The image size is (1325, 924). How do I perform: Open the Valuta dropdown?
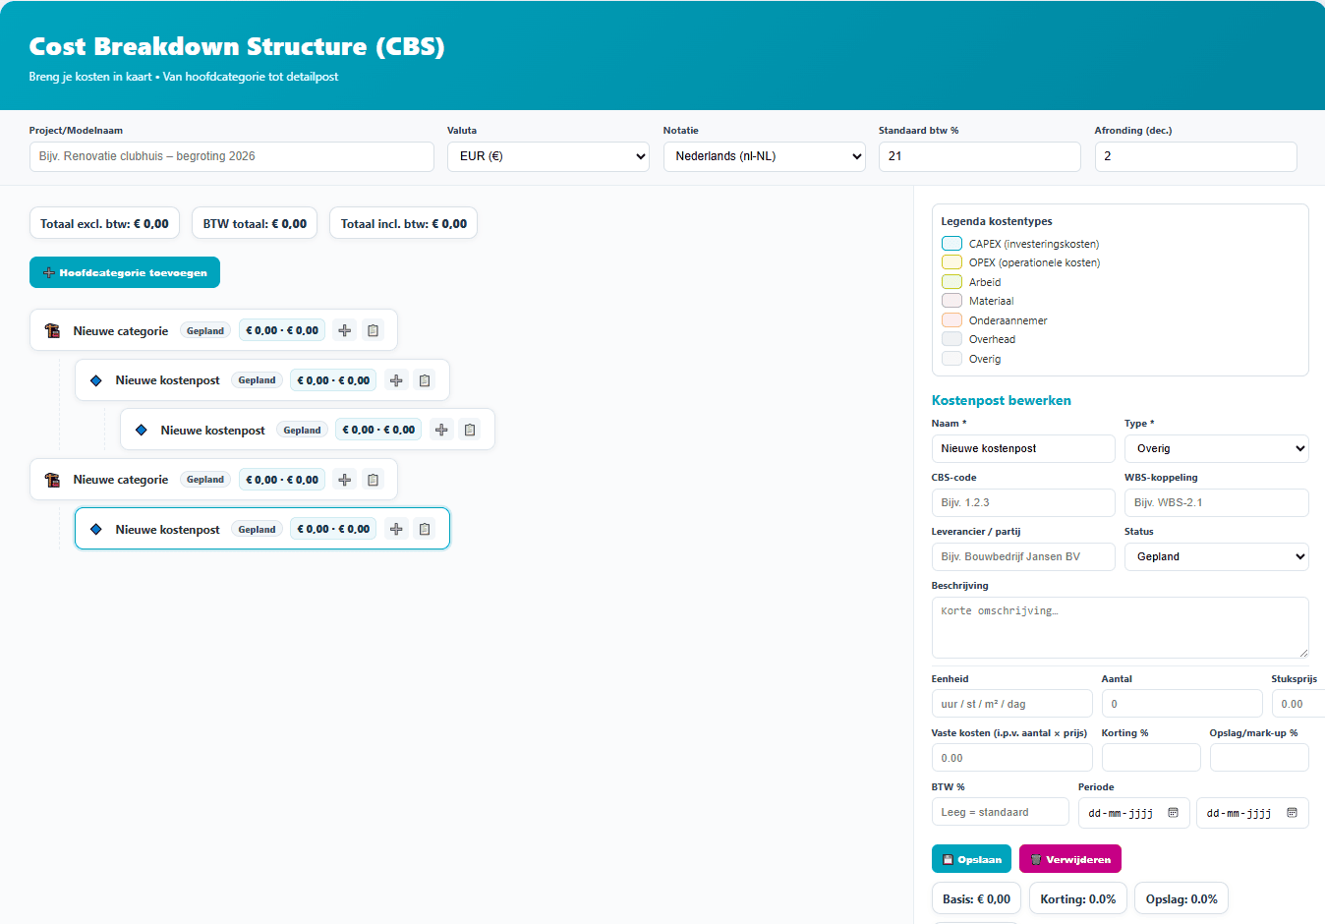click(547, 156)
